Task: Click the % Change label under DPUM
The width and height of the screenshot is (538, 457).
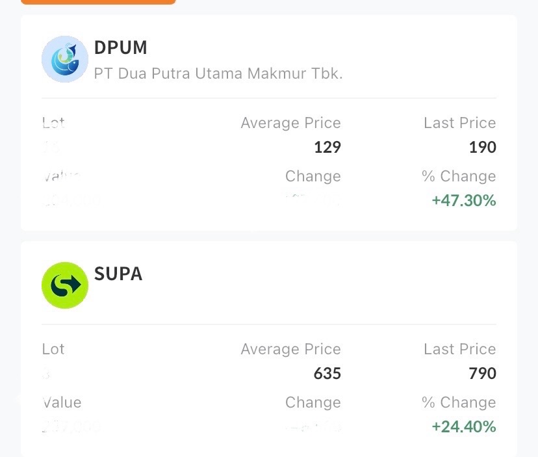Action: pyautogui.click(x=458, y=176)
